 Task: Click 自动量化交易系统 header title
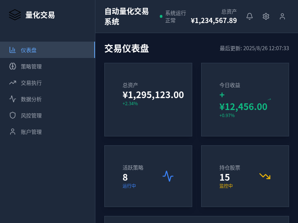click(127, 16)
